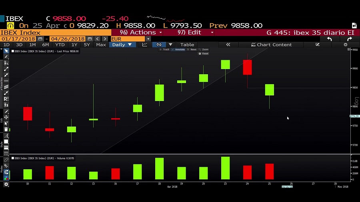The height and width of the screenshot is (202, 360).
Task: Open chart settings gear at top right
Action: [x=346, y=45]
